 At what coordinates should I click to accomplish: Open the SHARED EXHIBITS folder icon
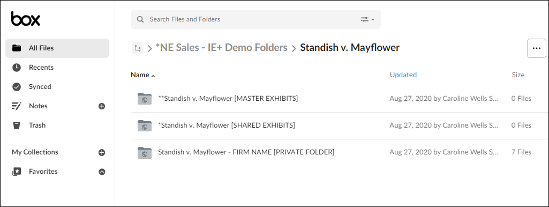coord(145,125)
